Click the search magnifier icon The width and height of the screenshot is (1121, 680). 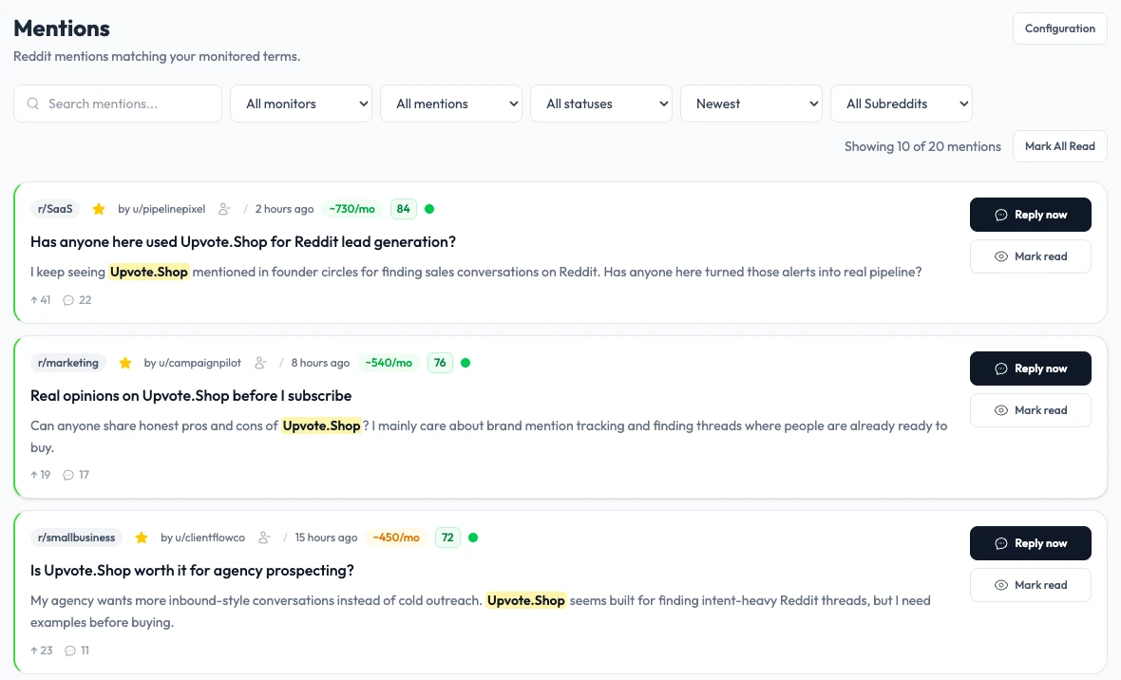33,104
